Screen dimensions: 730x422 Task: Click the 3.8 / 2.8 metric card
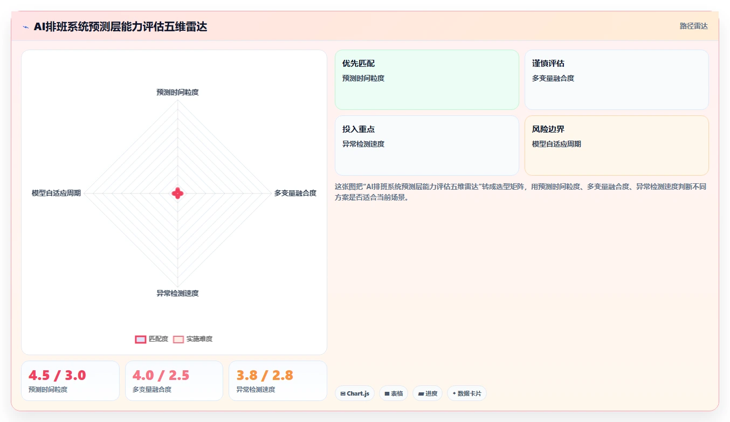(x=278, y=381)
